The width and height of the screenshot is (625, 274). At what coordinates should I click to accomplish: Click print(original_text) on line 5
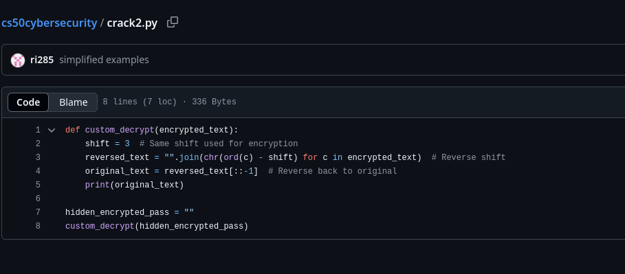134,185
